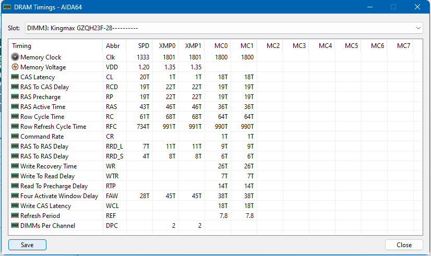The width and height of the screenshot is (431, 256).
Task: Click the MC3 column header
Action: (x=296, y=46)
